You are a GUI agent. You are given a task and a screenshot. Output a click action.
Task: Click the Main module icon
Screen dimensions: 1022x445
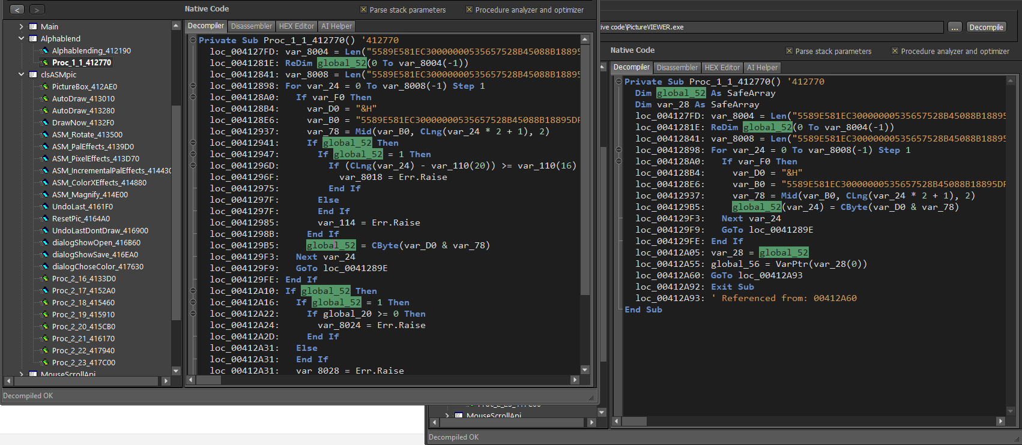(34, 26)
